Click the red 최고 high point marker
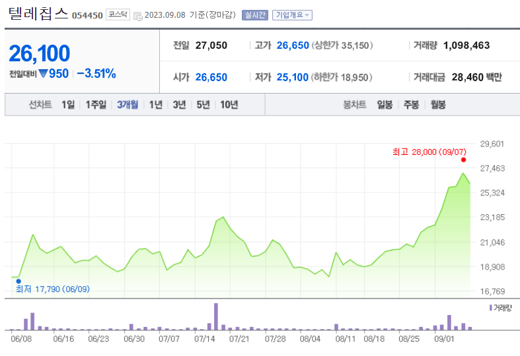Screen dimensions: 520x356 click(463, 160)
